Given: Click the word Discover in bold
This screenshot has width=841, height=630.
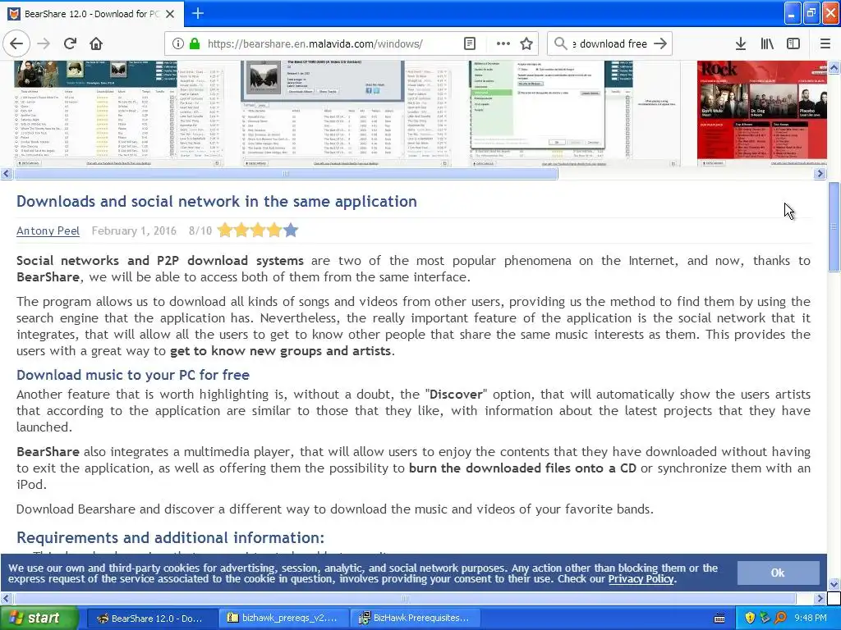Looking at the screenshot, I should click(x=456, y=395).
